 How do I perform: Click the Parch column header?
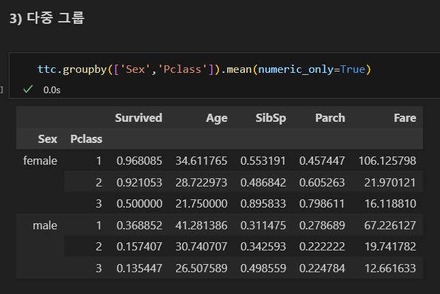pos(330,118)
